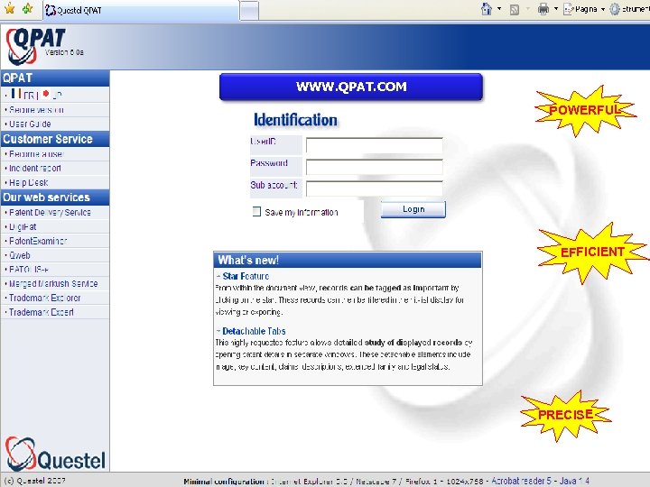Open the Pagina menu dropdown

pyautogui.click(x=584, y=9)
